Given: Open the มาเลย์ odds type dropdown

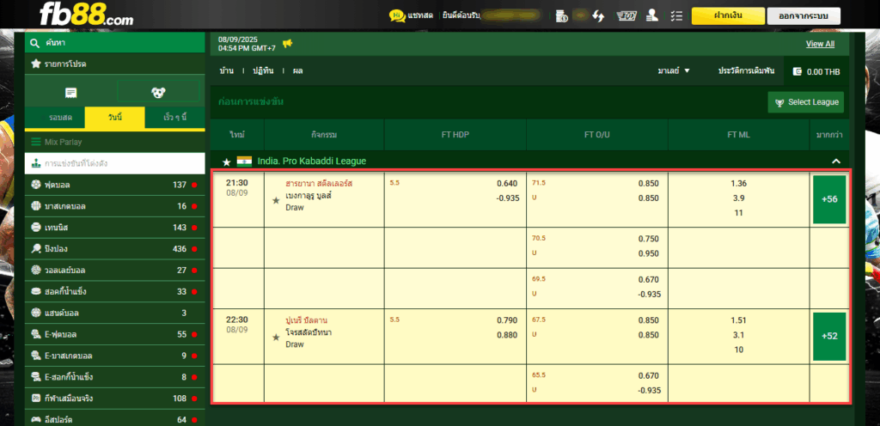Looking at the screenshot, I should point(674,71).
